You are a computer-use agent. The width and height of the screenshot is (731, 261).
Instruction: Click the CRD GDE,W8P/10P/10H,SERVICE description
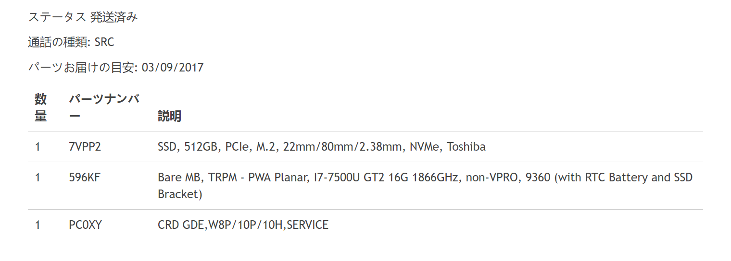[243, 225]
